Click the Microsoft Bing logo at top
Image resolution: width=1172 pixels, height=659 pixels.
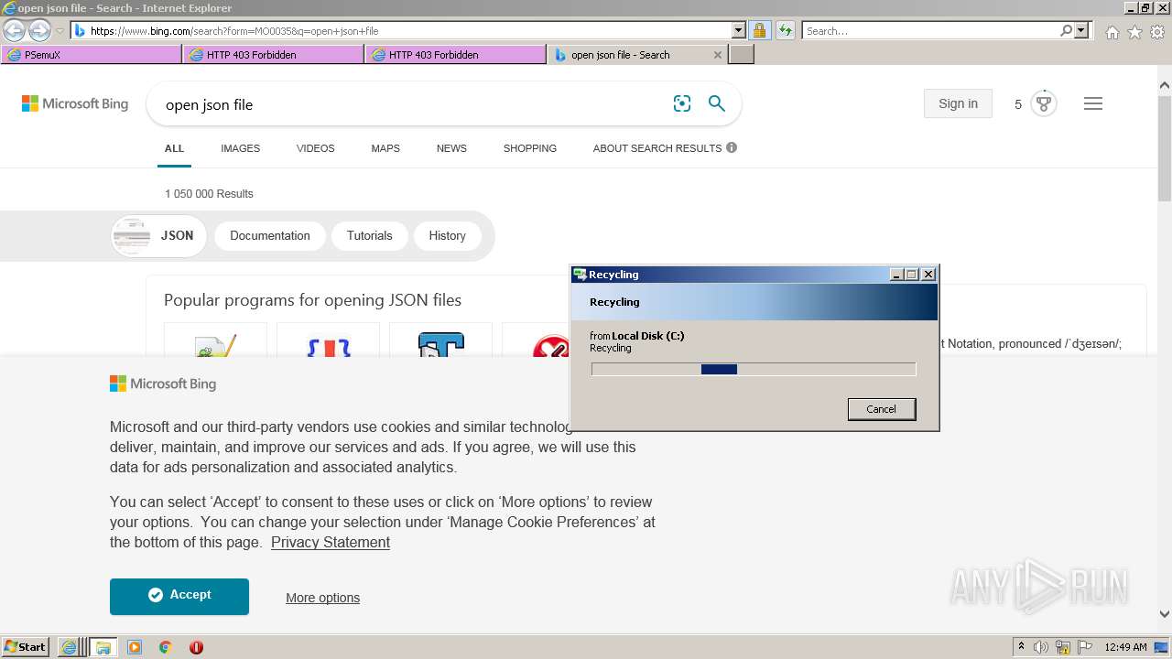(x=75, y=103)
